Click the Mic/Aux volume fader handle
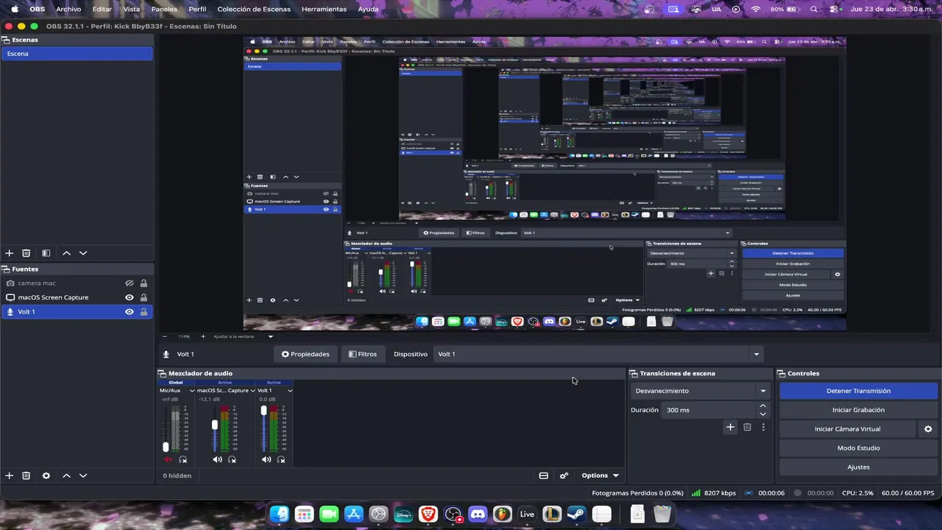 166,447
